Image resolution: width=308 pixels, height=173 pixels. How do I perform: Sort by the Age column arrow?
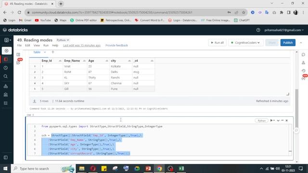point(107,61)
